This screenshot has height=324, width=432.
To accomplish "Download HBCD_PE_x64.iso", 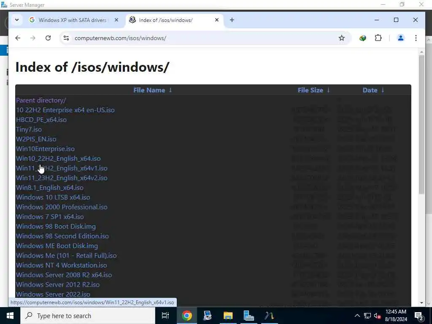I will (41, 119).
